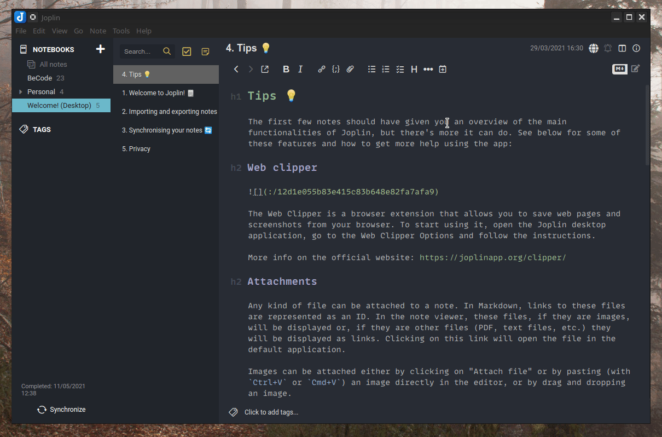
Task: Open note in external editor
Action: point(265,69)
